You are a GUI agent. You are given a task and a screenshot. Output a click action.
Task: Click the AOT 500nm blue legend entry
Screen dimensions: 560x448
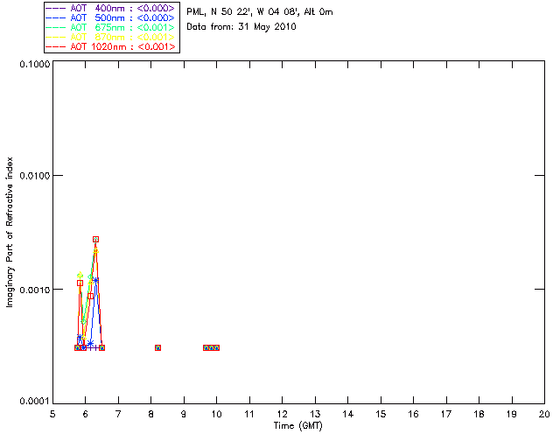coord(110,17)
